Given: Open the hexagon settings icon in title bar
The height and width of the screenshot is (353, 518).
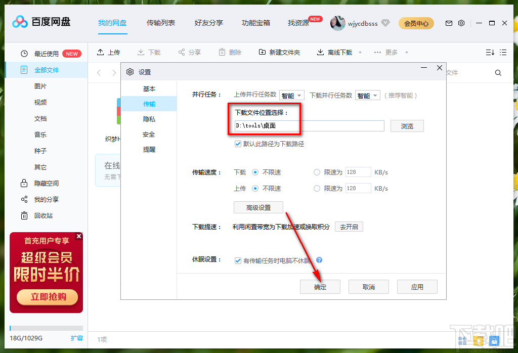Looking at the screenshot, I should 461,23.
